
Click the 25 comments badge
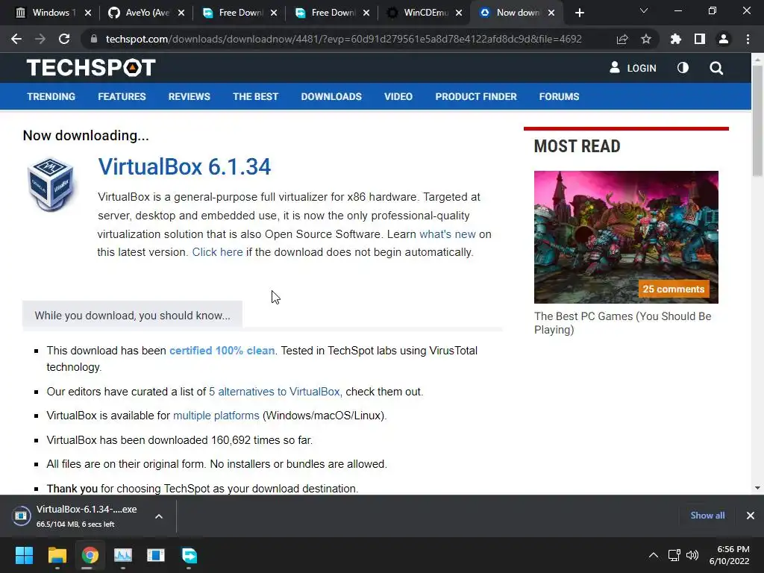pyautogui.click(x=674, y=289)
